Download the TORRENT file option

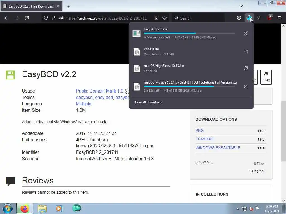click(x=205, y=139)
